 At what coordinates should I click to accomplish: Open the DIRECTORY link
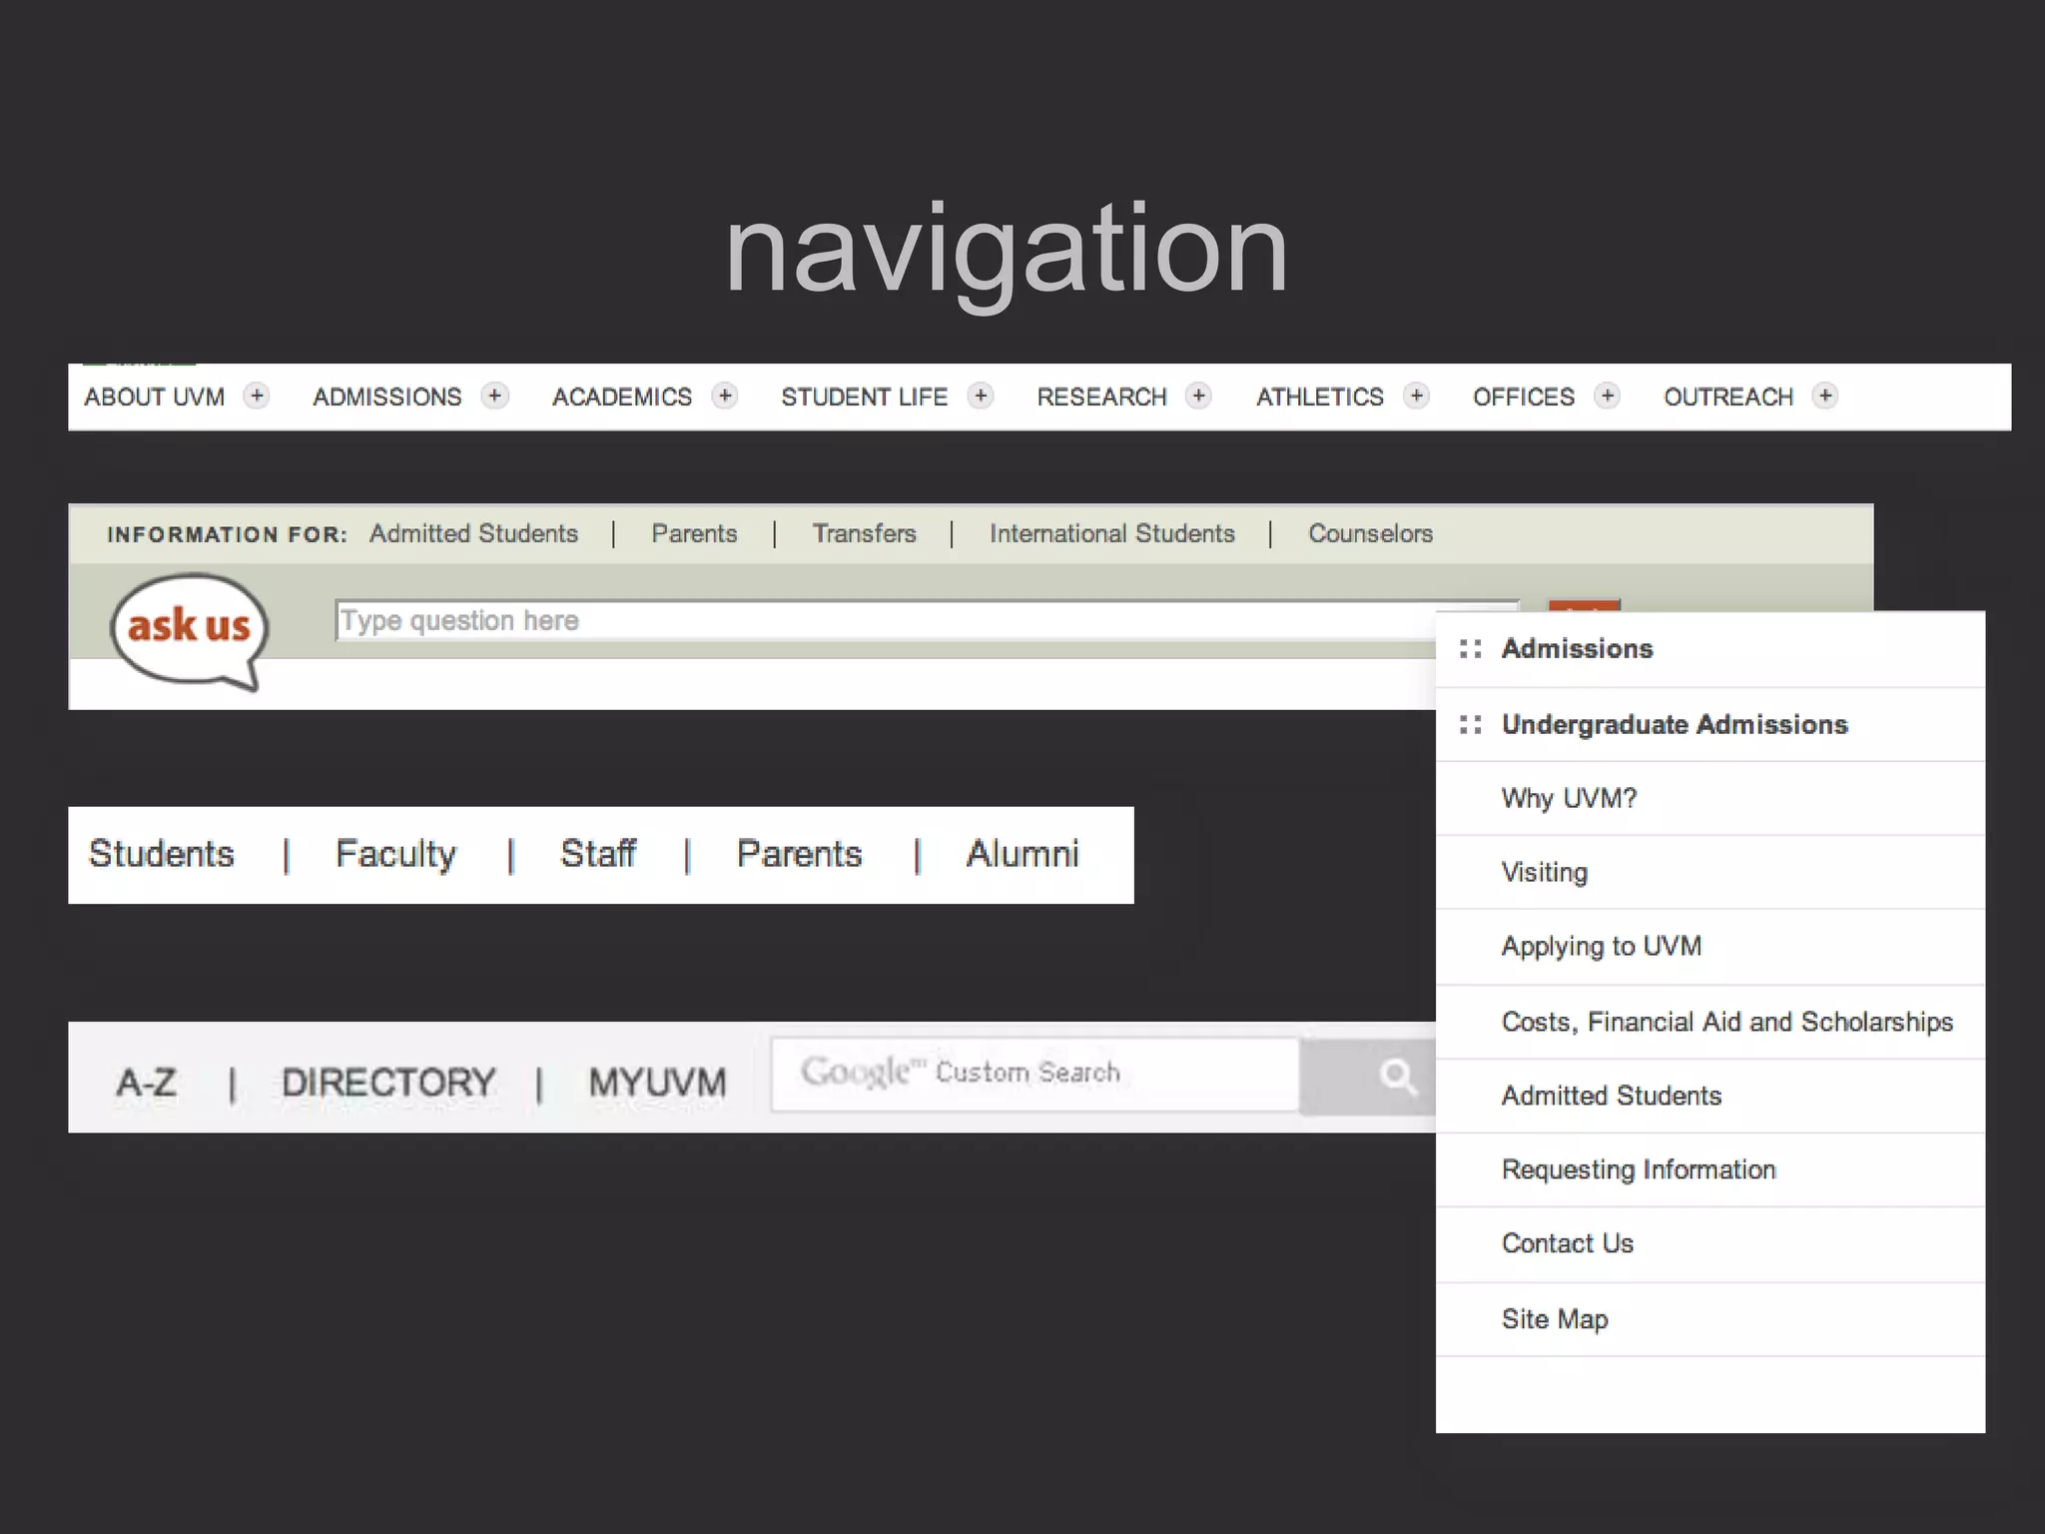[x=388, y=1083]
